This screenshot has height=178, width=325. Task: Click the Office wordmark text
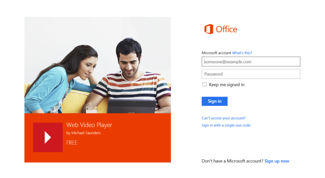[226, 29]
